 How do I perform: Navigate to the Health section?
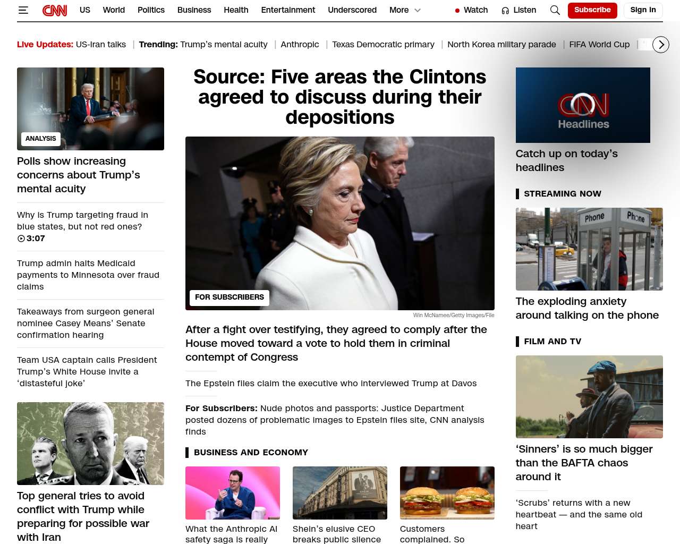pos(236,10)
